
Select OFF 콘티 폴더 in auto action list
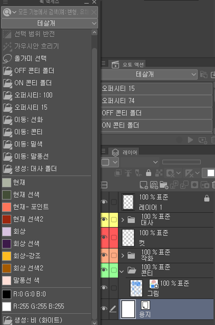coord(157,113)
